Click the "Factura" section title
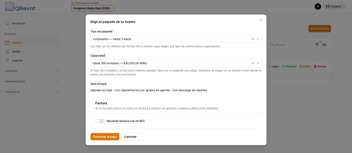The image size is (352, 153). tap(101, 103)
